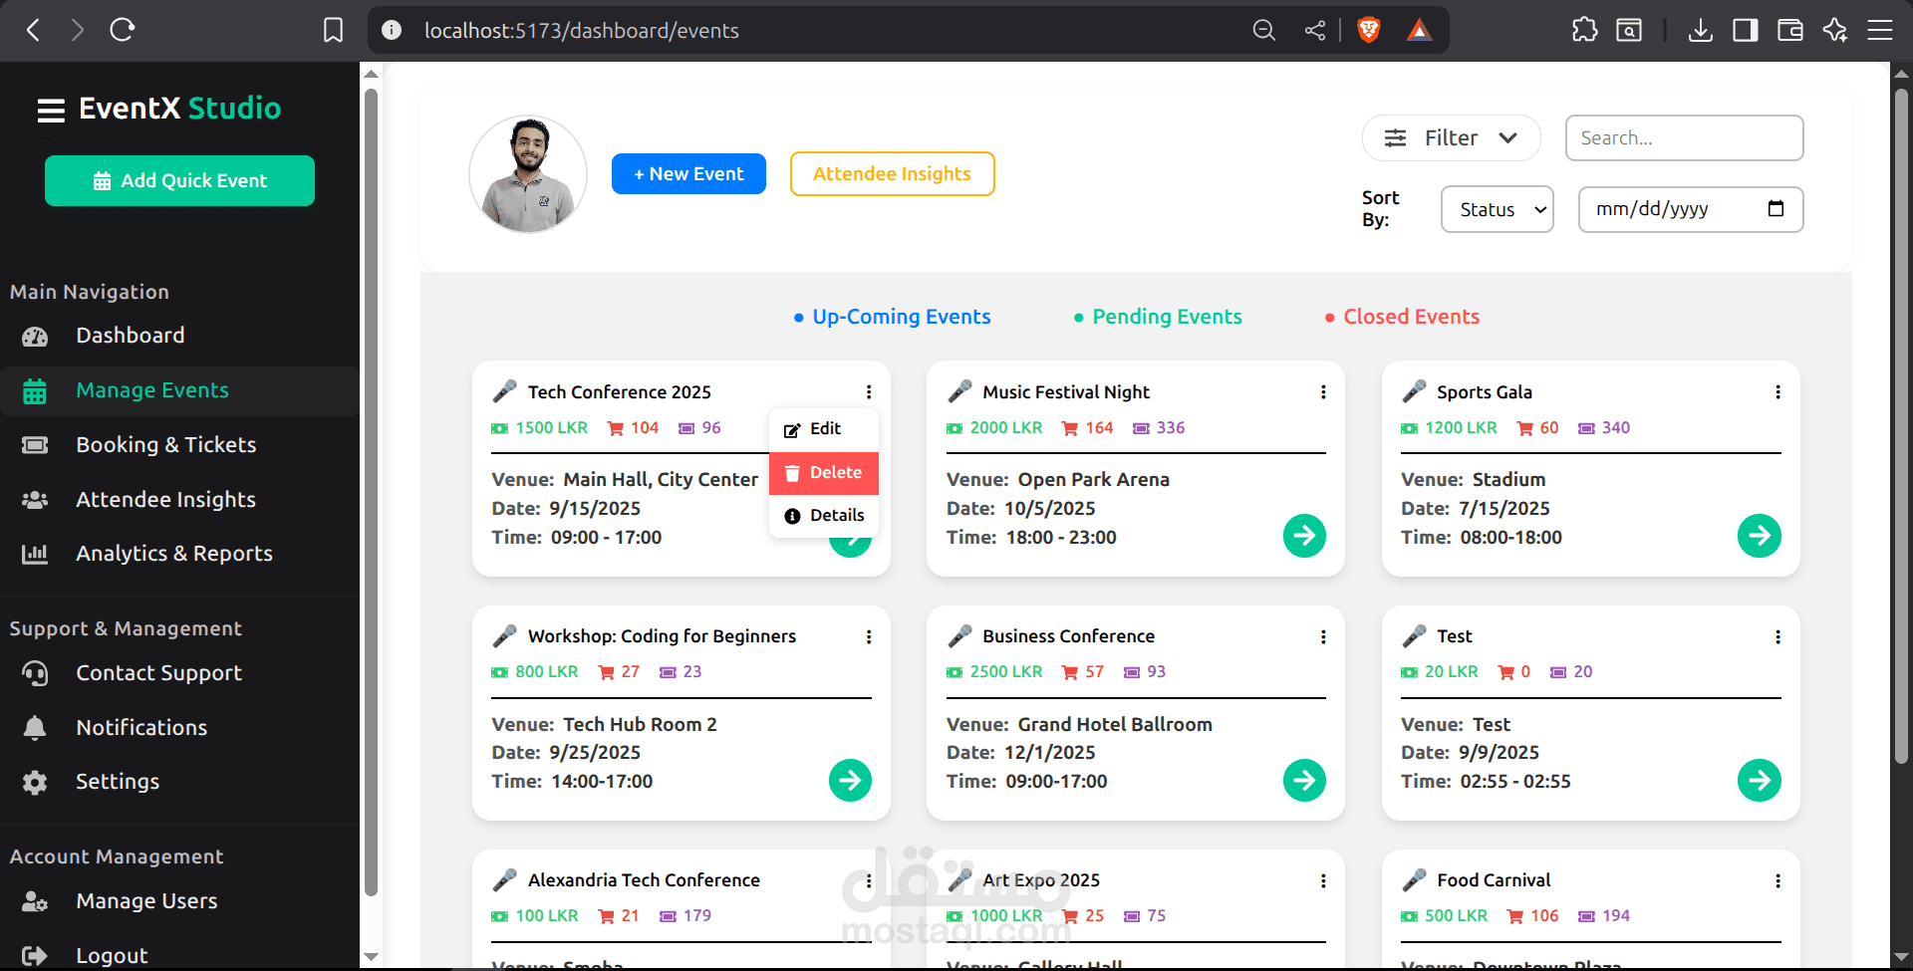Click the localhost address bar URL

[x=581, y=31]
